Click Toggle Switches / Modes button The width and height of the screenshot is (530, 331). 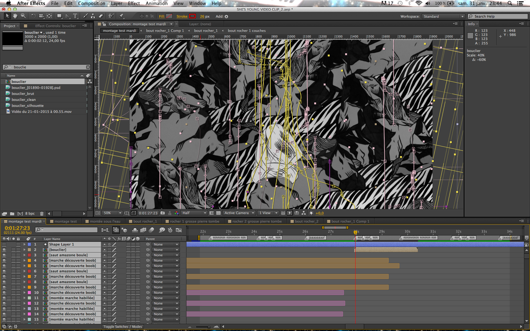pyautogui.click(x=123, y=327)
